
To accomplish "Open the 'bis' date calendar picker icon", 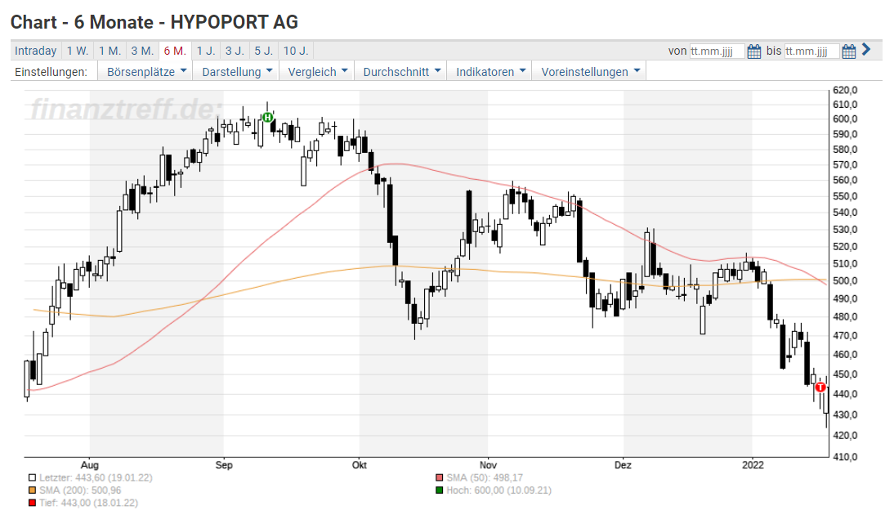I will point(848,52).
